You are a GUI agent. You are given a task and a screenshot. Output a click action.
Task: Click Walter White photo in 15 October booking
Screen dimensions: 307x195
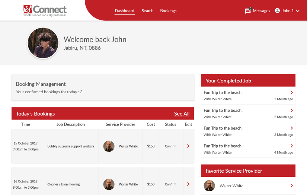[x=109, y=146]
